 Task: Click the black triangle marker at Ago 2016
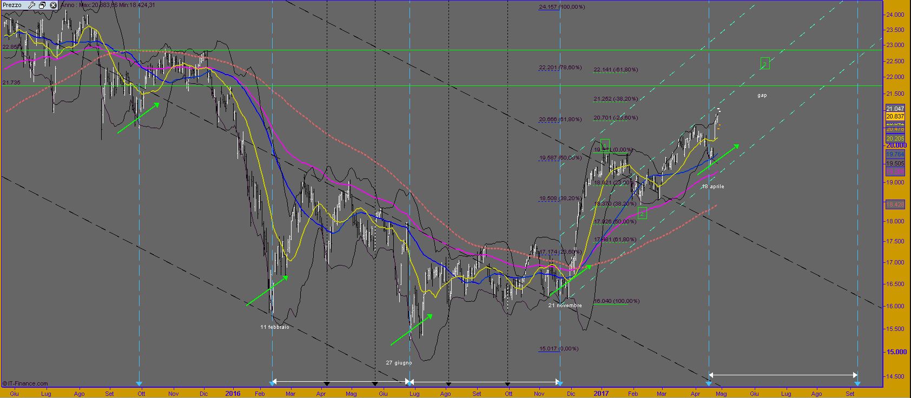(448, 384)
